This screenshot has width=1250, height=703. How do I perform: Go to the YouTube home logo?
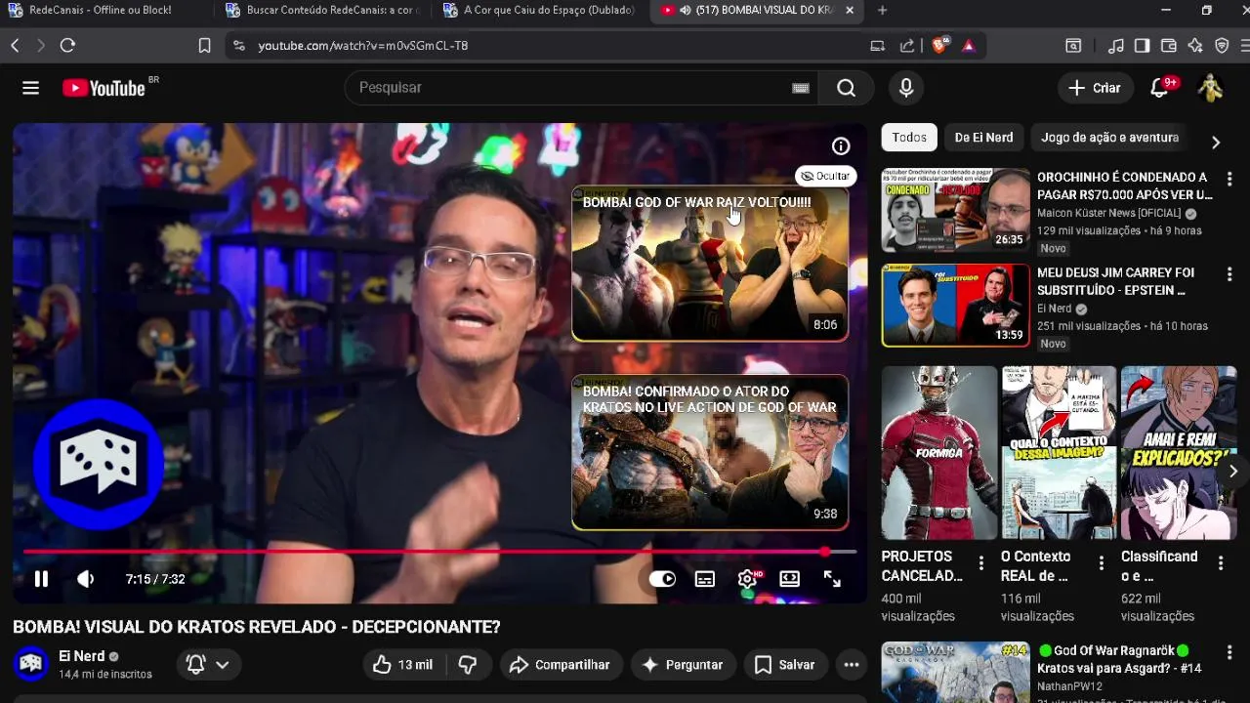click(104, 88)
